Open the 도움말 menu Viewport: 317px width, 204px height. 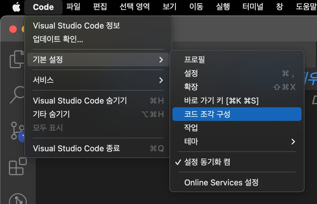[x=306, y=7]
